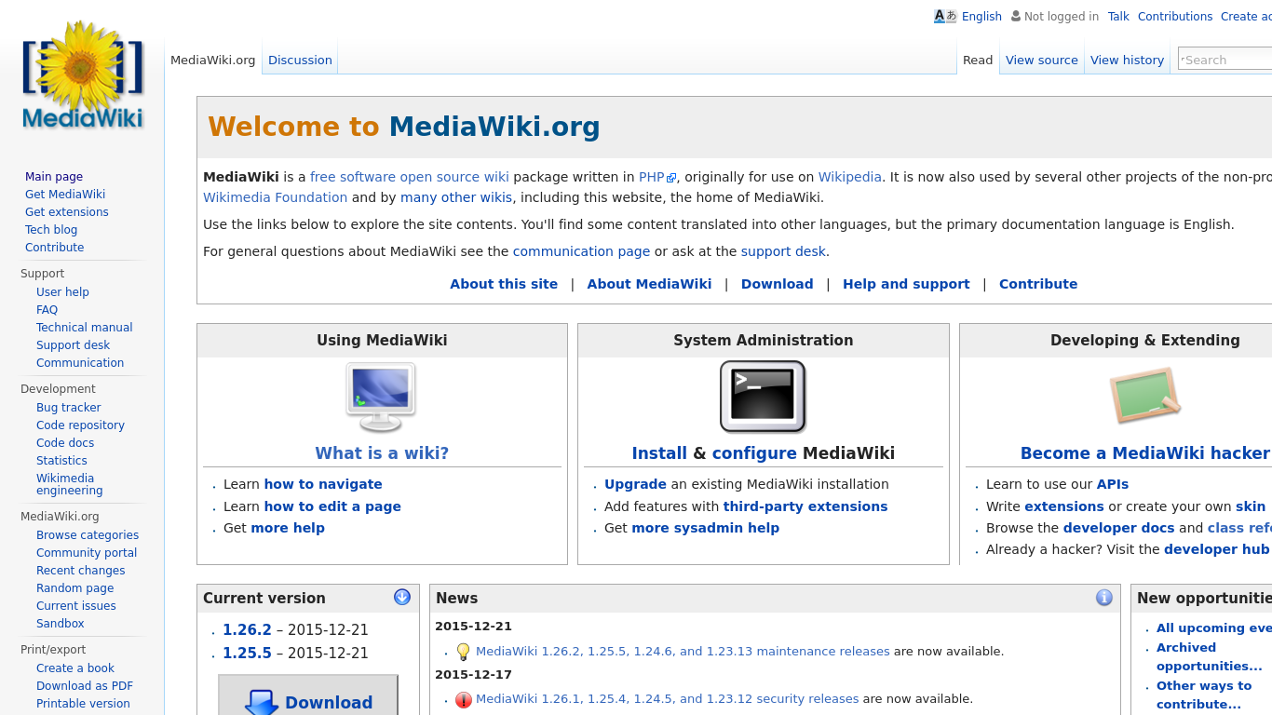Image resolution: width=1272 pixels, height=715 pixels.
Task: Open the What is a wiki? heading link
Action: tap(382, 453)
